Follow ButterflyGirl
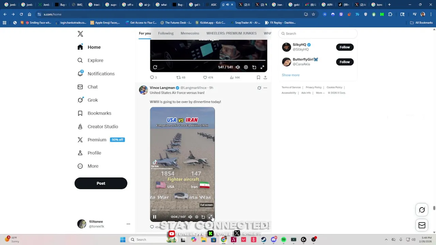Viewport: 436px width, 245px height. [x=345, y=62]
